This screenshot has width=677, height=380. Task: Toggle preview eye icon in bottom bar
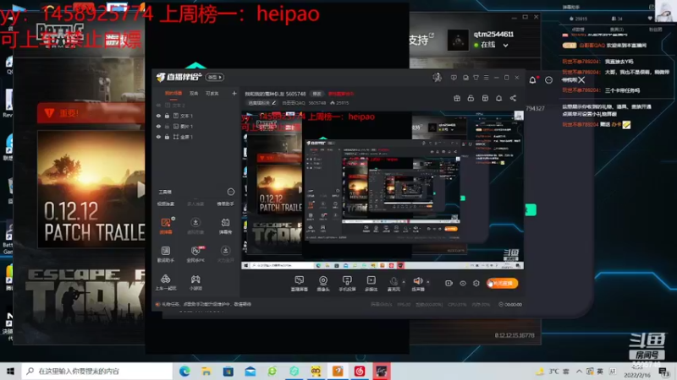(463, 283)
